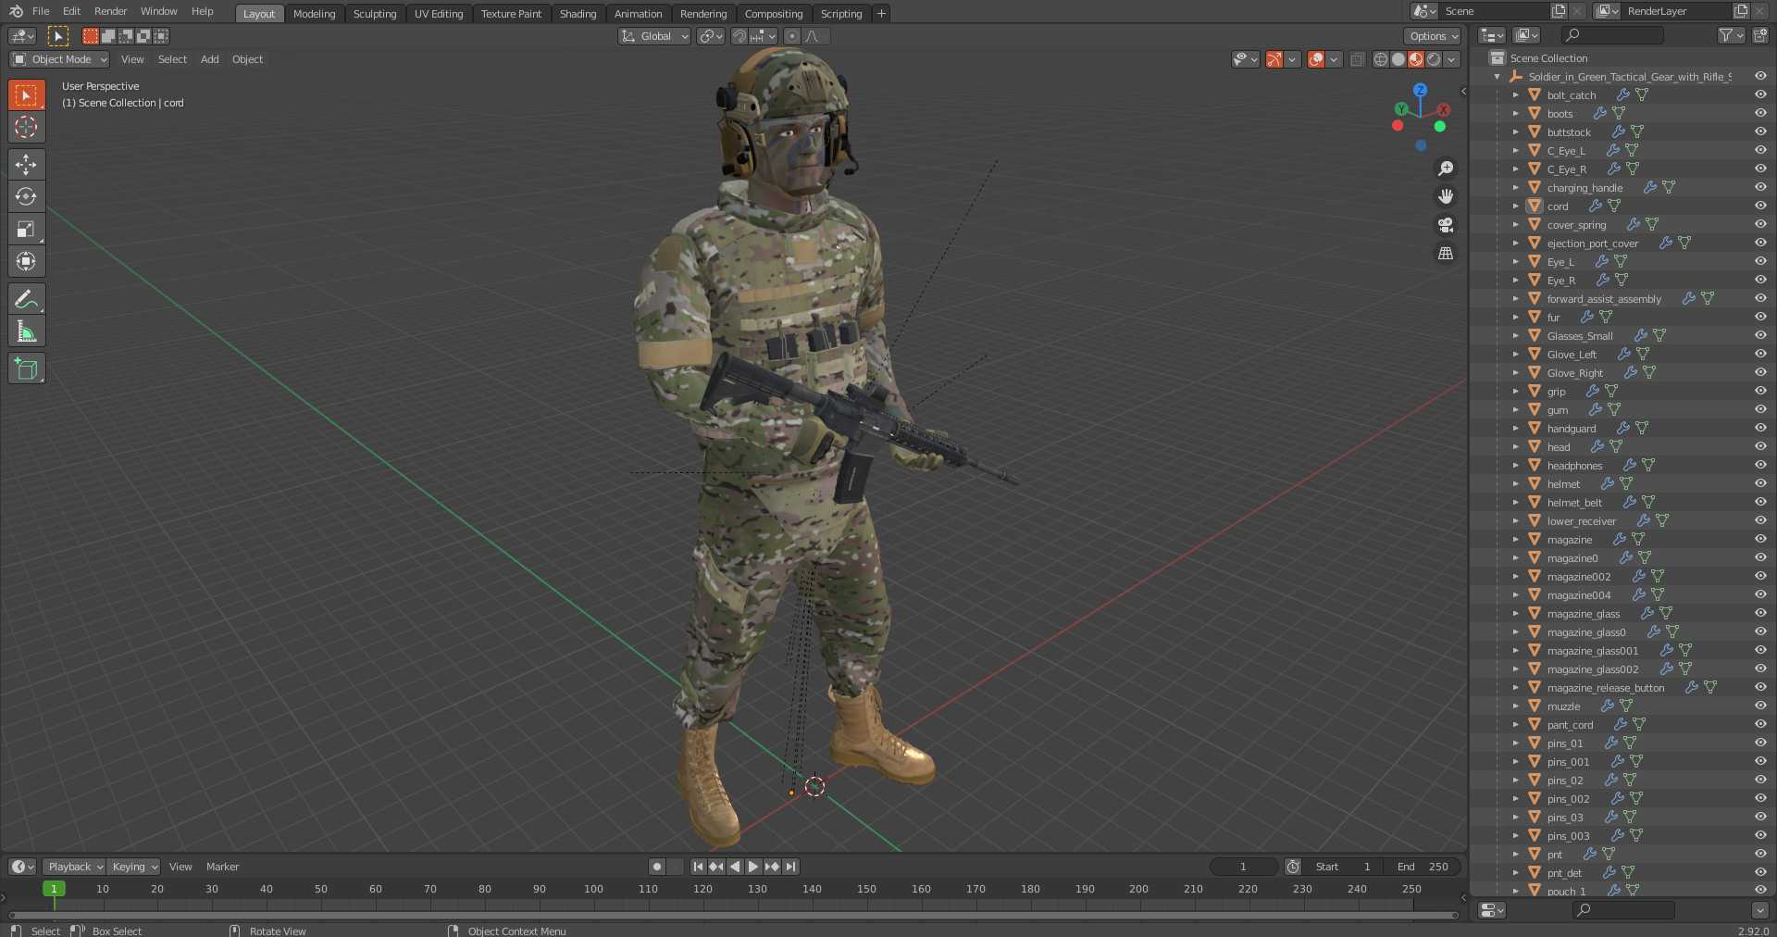Jump to timeline end frame
The image size is (1777, 937).
(x=790, y=867)
